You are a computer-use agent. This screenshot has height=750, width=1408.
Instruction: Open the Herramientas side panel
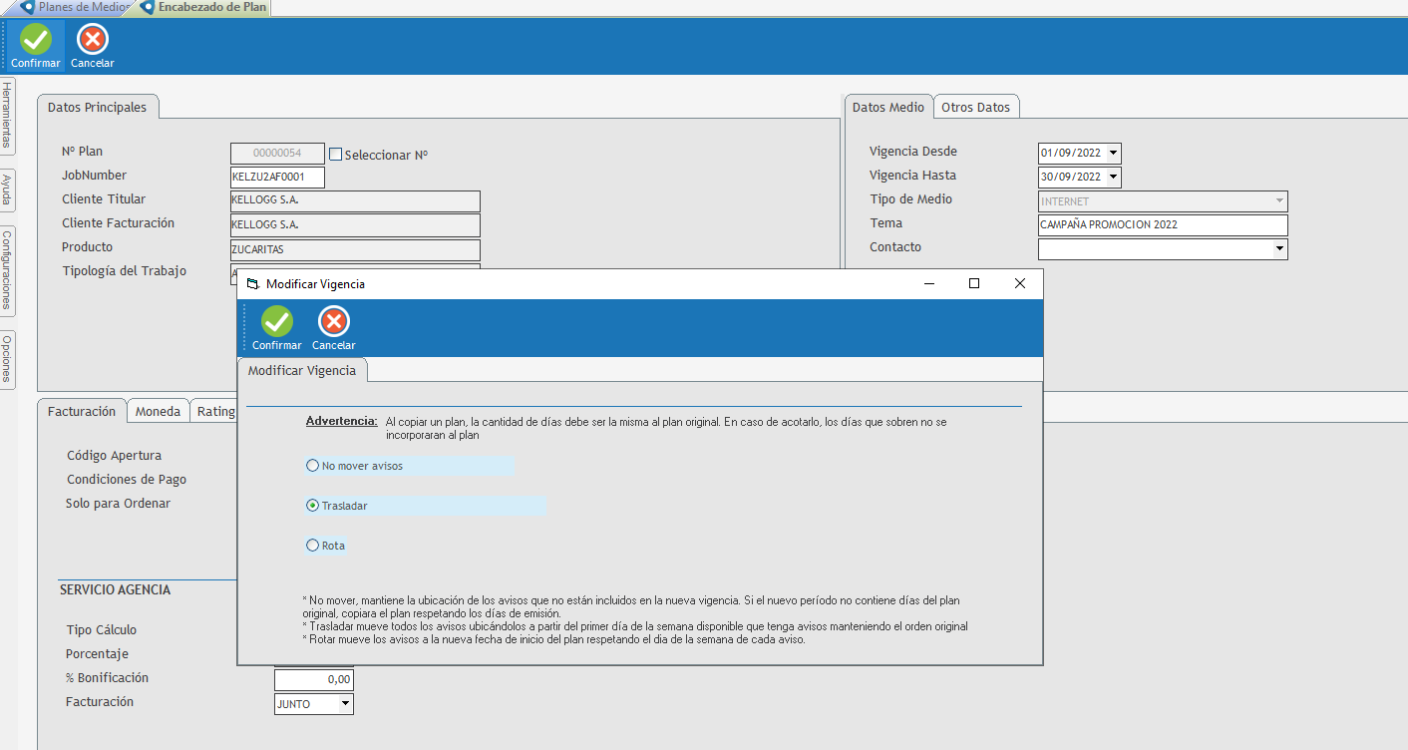click(7, 116)
